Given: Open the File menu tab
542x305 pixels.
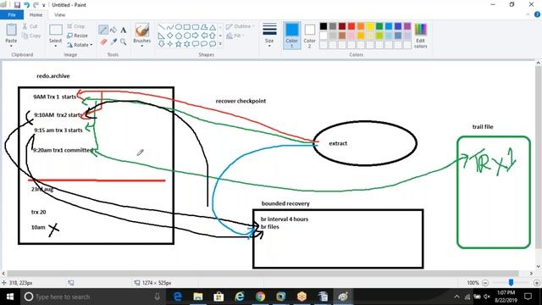Looking at the screenshot, I should click(12, 15).
